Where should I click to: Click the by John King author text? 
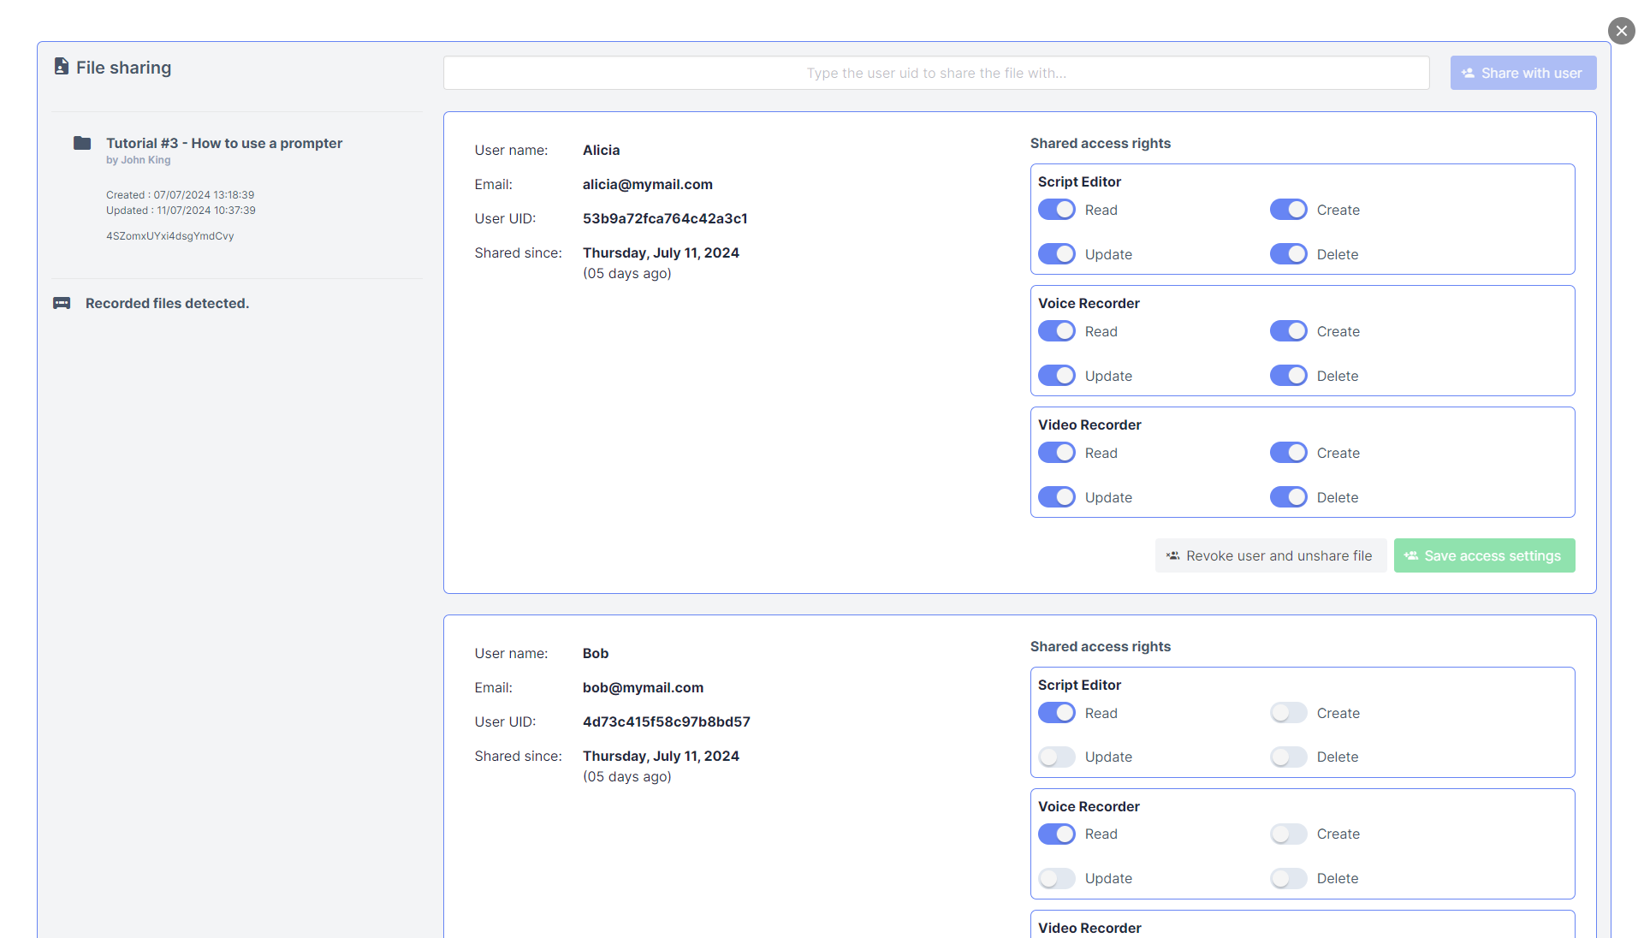click(x=139, y=160)
